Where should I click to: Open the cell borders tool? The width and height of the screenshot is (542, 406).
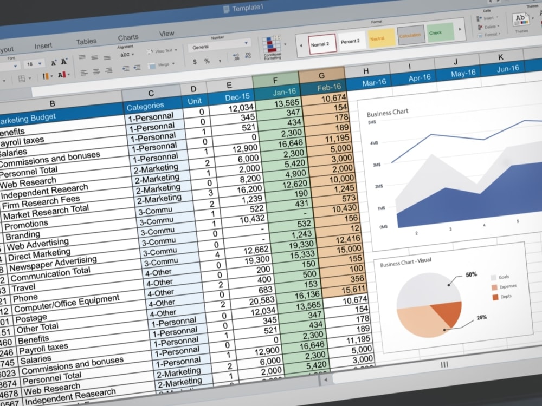(x=22, y=78)
